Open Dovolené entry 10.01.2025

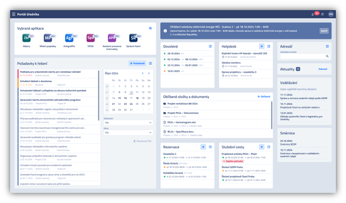pyautogui.click(x=187, y=71)
